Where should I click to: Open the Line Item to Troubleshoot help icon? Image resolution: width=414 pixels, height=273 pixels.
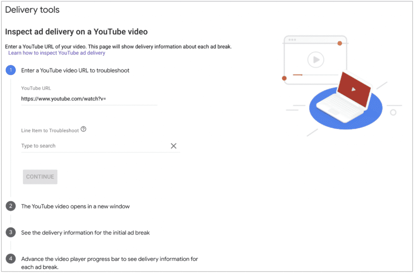coord(84,129)
